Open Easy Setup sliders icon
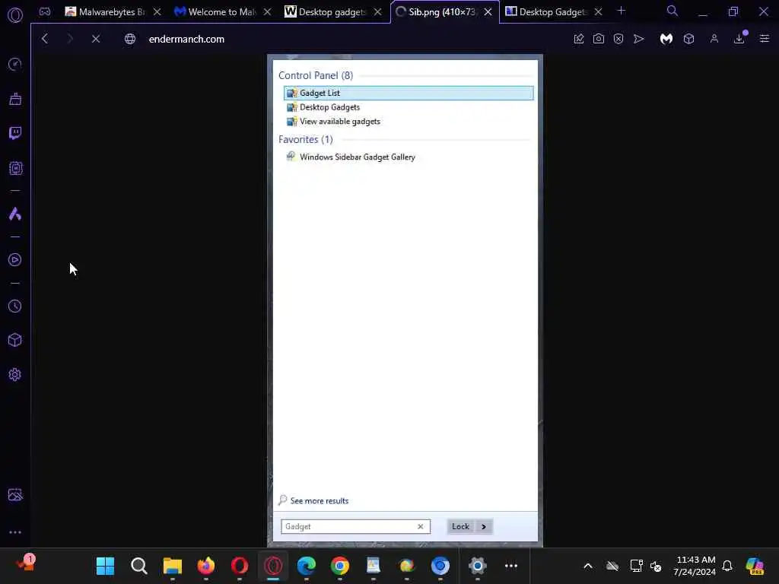 [x=765, y=39]
